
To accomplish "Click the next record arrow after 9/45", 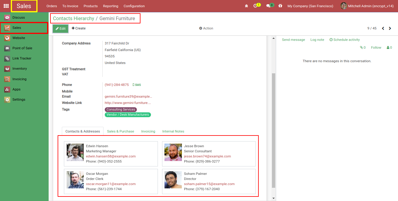I will (x=390, y=28).
